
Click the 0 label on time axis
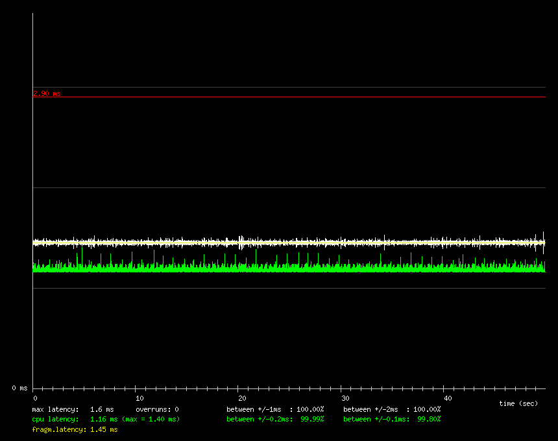(x=35, y=398)
